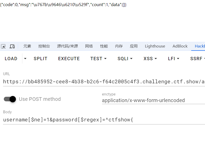Switch to the 元素 tab
Screen dimensions: 205x145
[27, 46]
